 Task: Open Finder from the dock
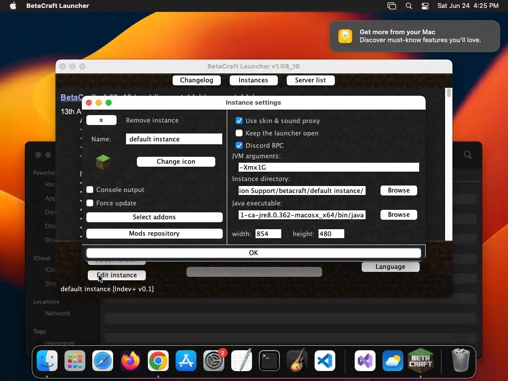[47, 360]
